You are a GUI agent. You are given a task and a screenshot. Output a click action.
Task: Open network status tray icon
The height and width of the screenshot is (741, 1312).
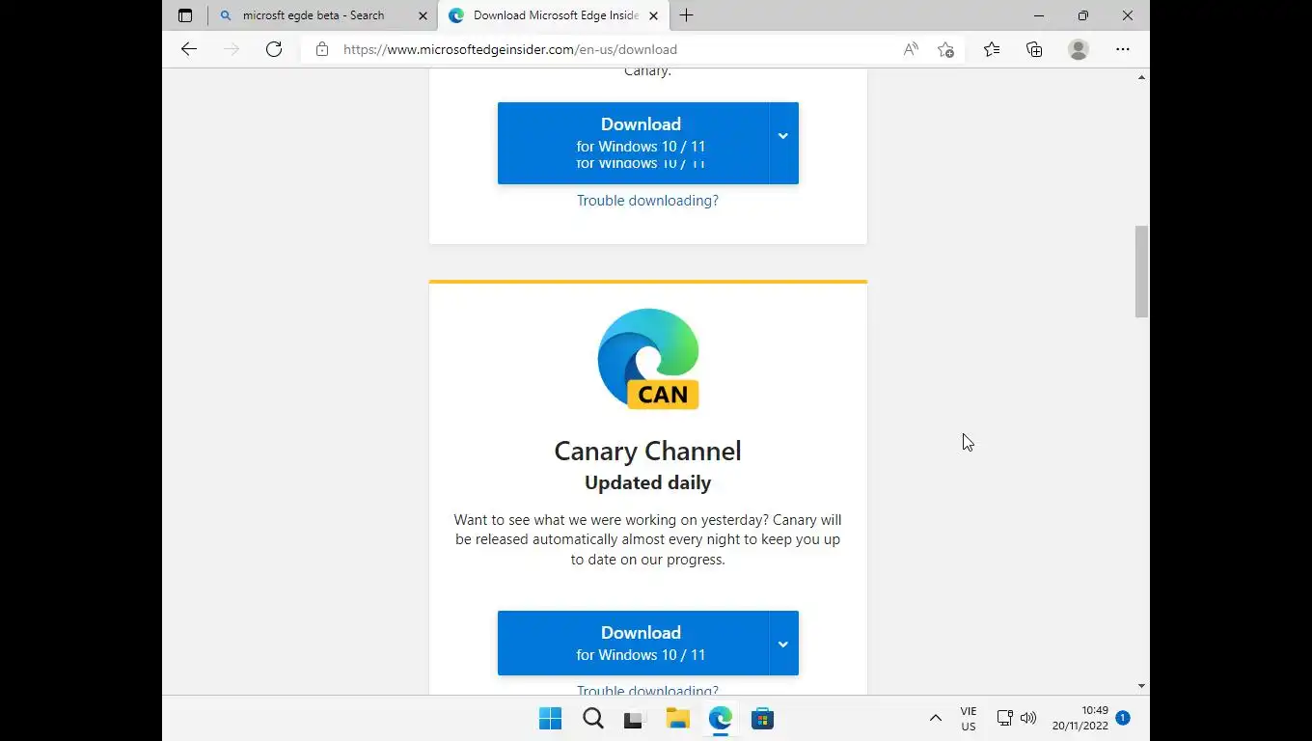[x=1004, y=718]
